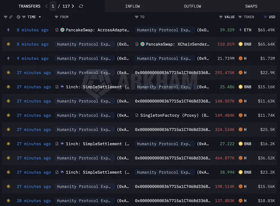Open Humanity Protocol Exp recipient (0x9…)
Image resolution: width=280 pixels, height=206 pixels.
[x=164, y=58]
